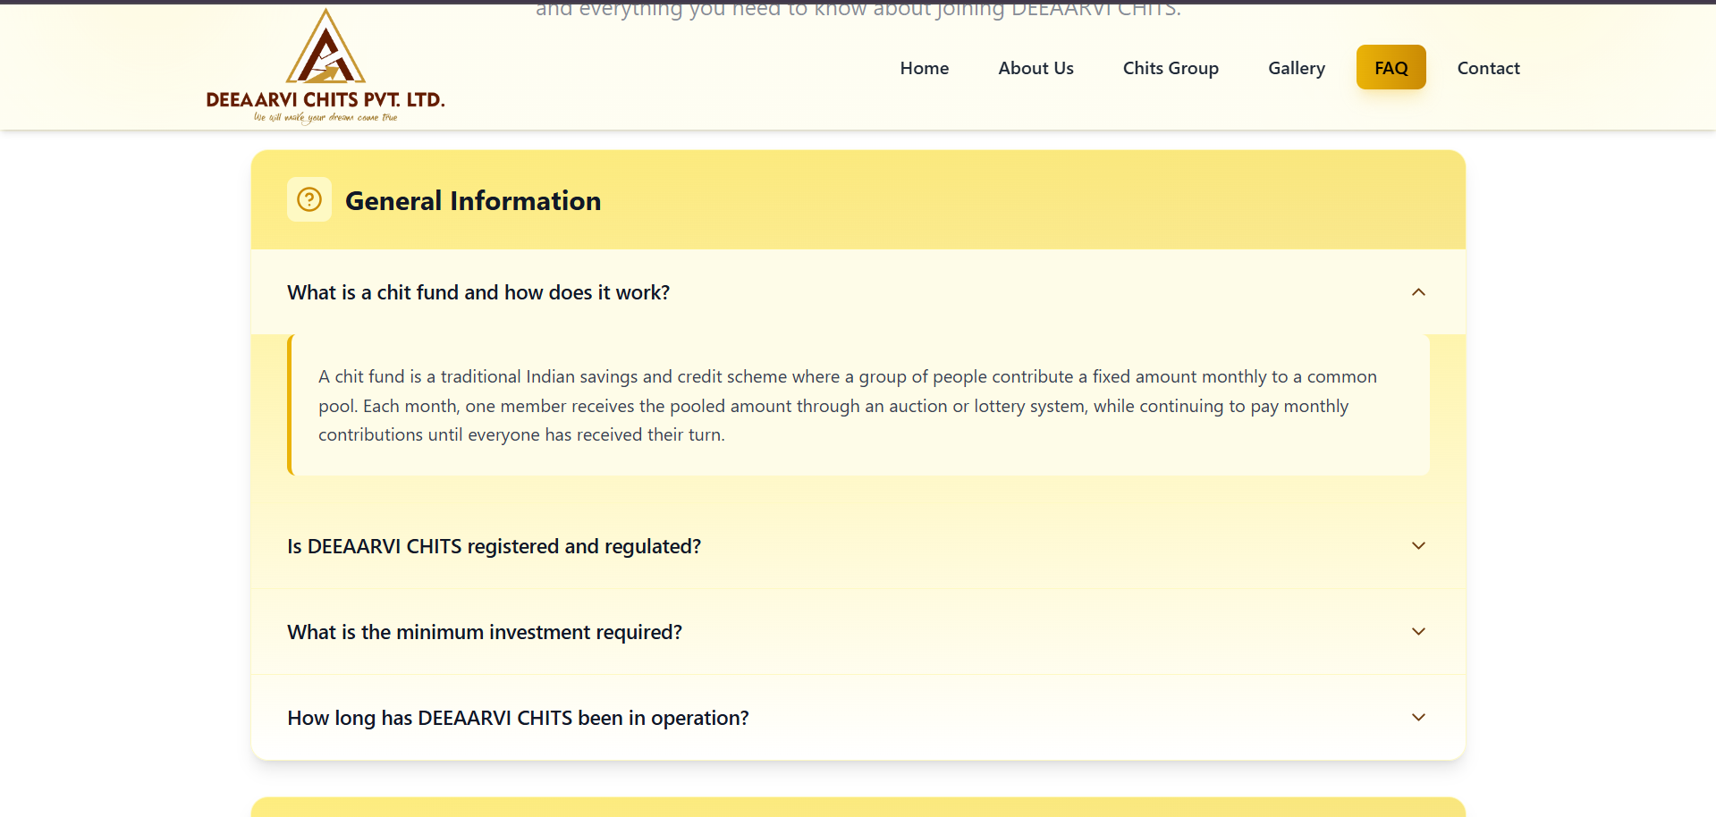Navigate to Chits Group

[1171, 68]
